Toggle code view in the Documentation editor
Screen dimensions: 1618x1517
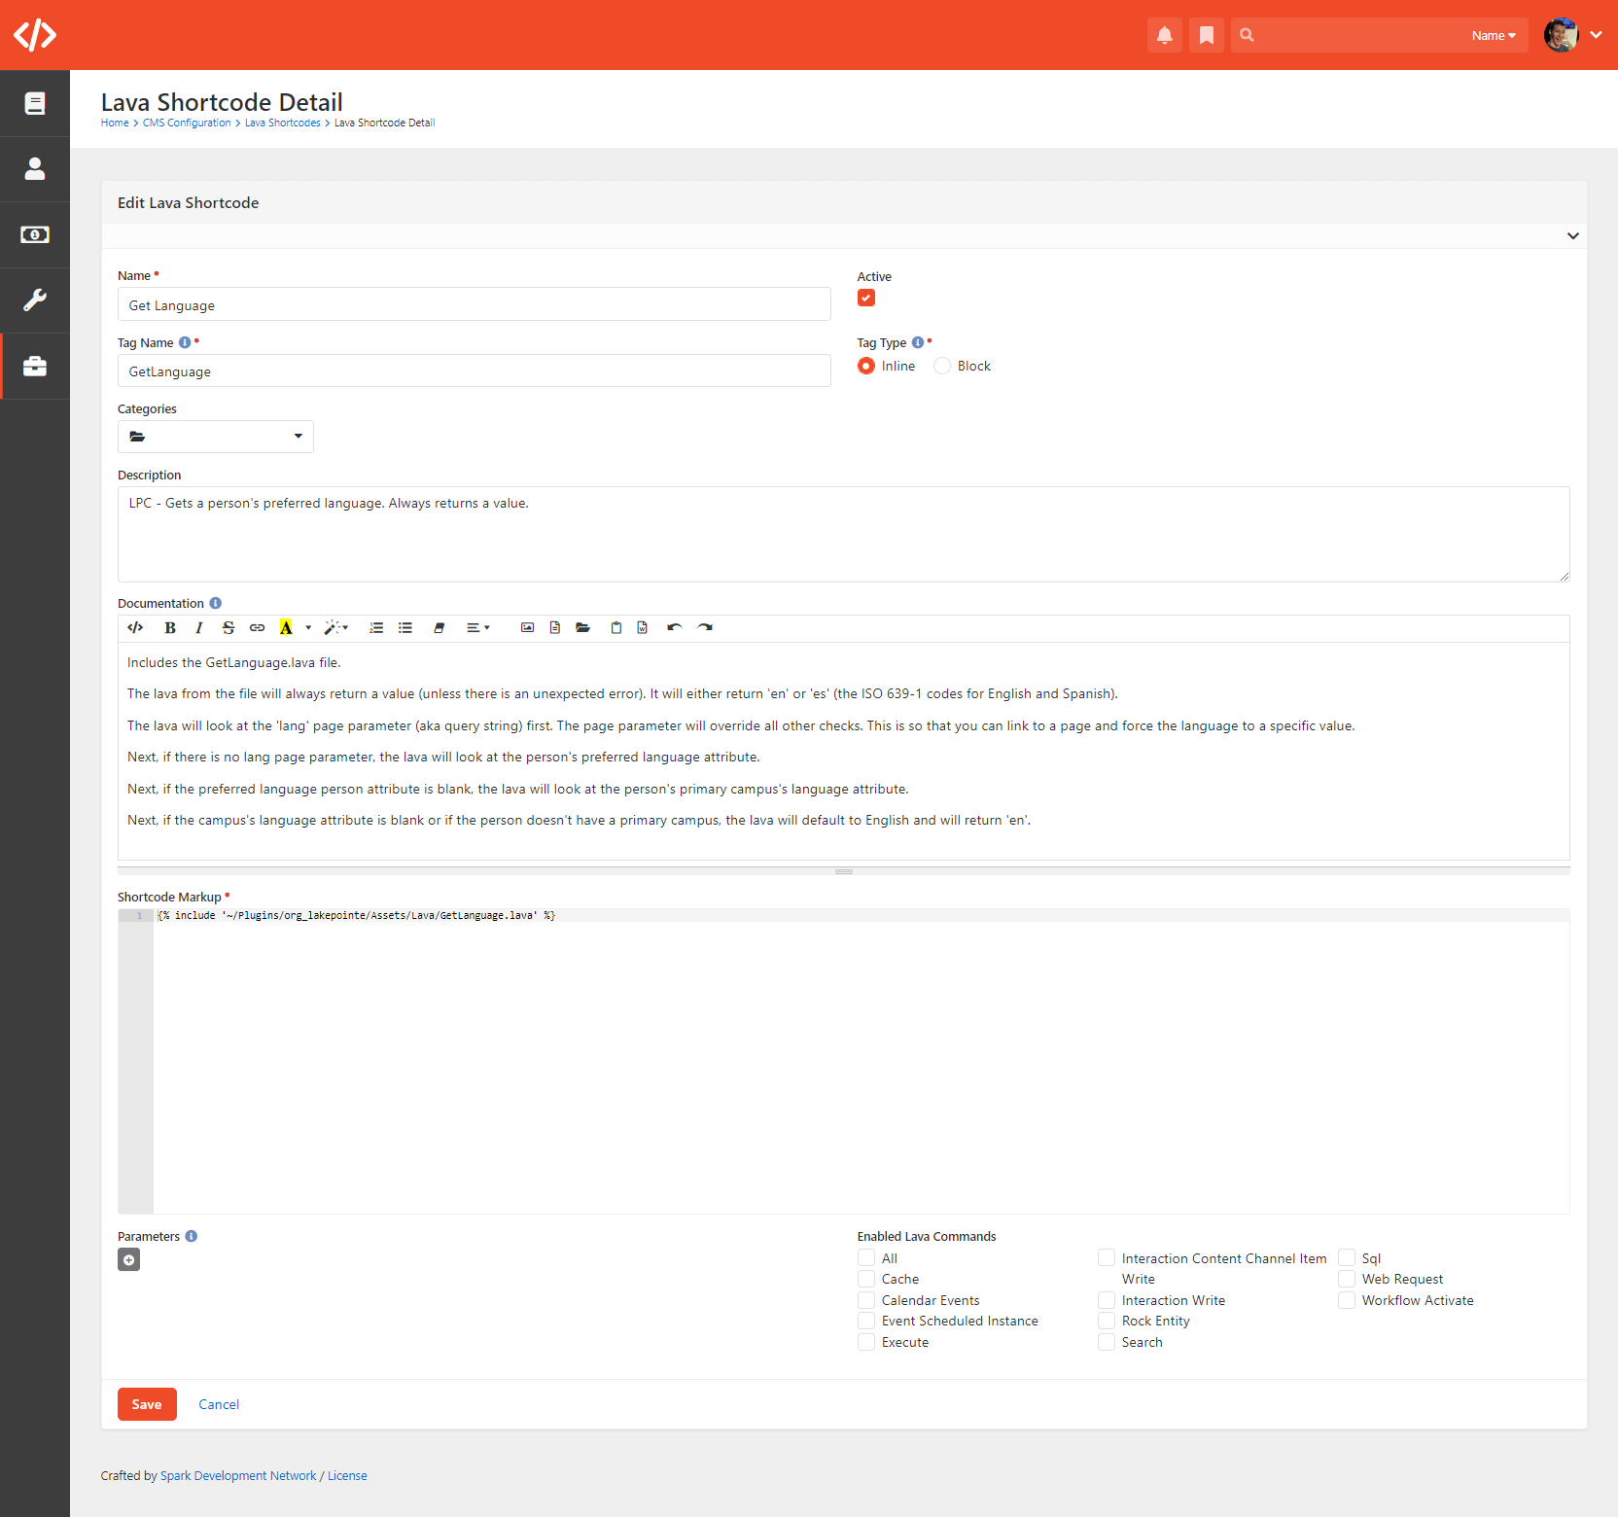click(x=135, y=628)
